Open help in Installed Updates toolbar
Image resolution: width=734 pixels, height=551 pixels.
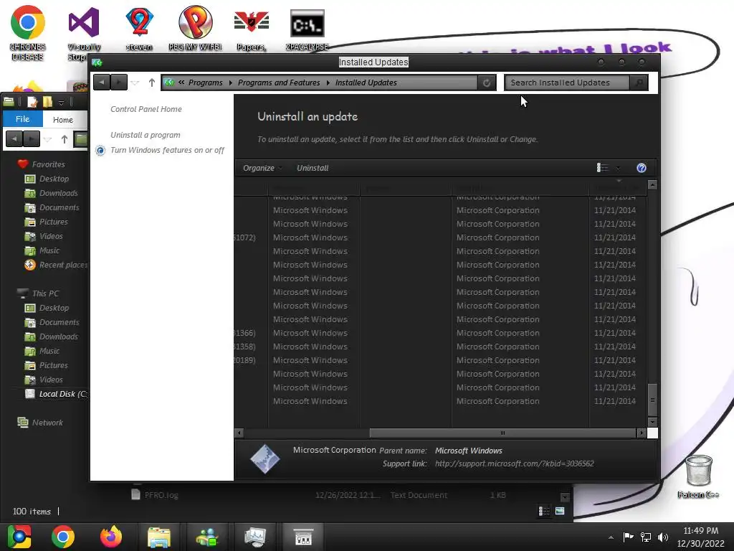642,168
